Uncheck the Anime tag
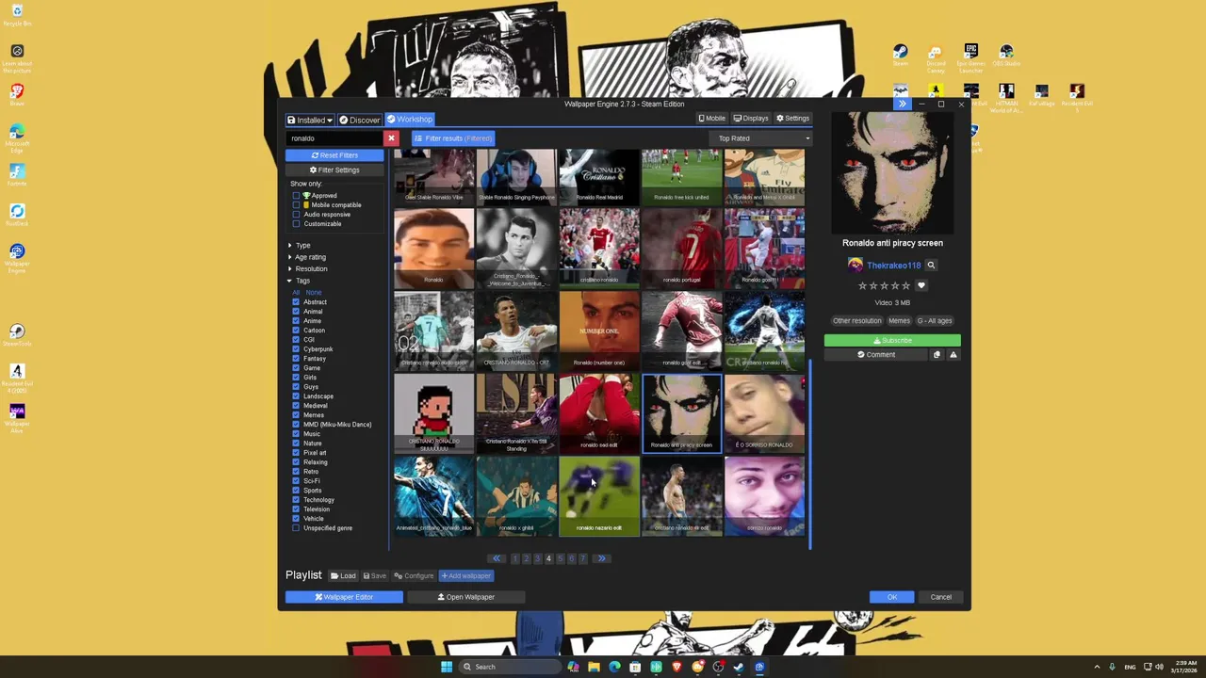1206x678 pixels. pyautogui.click(x=296, y=321)
